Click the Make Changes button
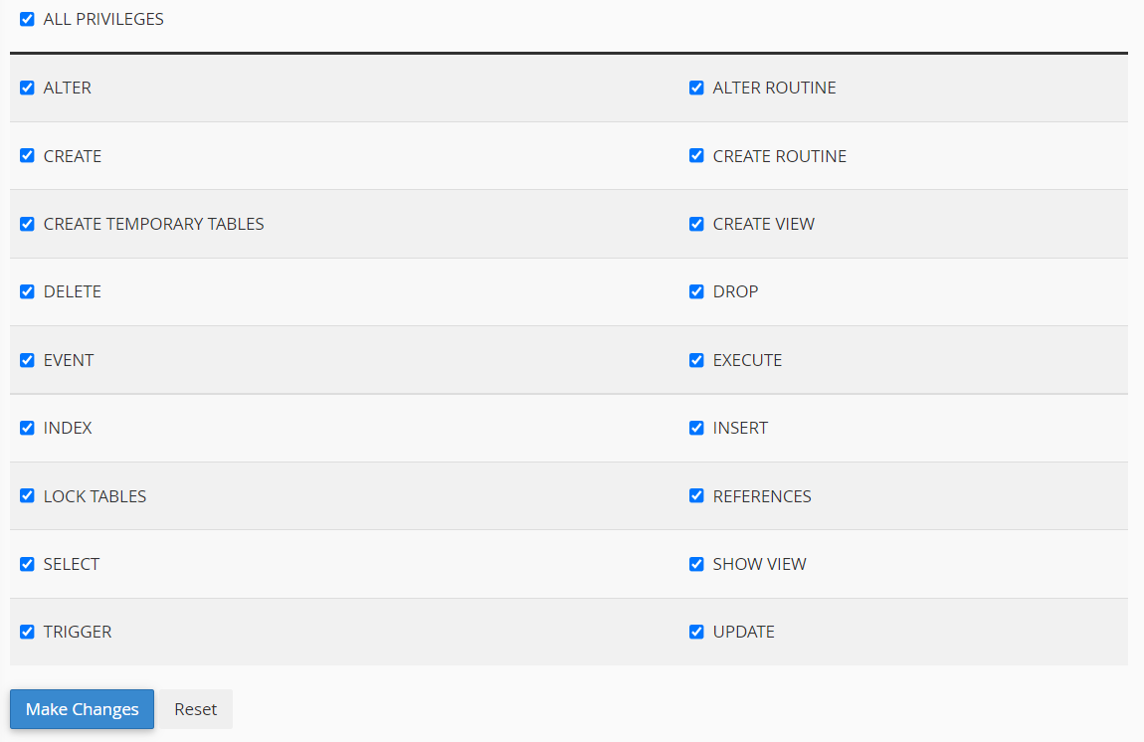Screen dimensions: 1144x742 pyautogui.click(x=81, y=708)
